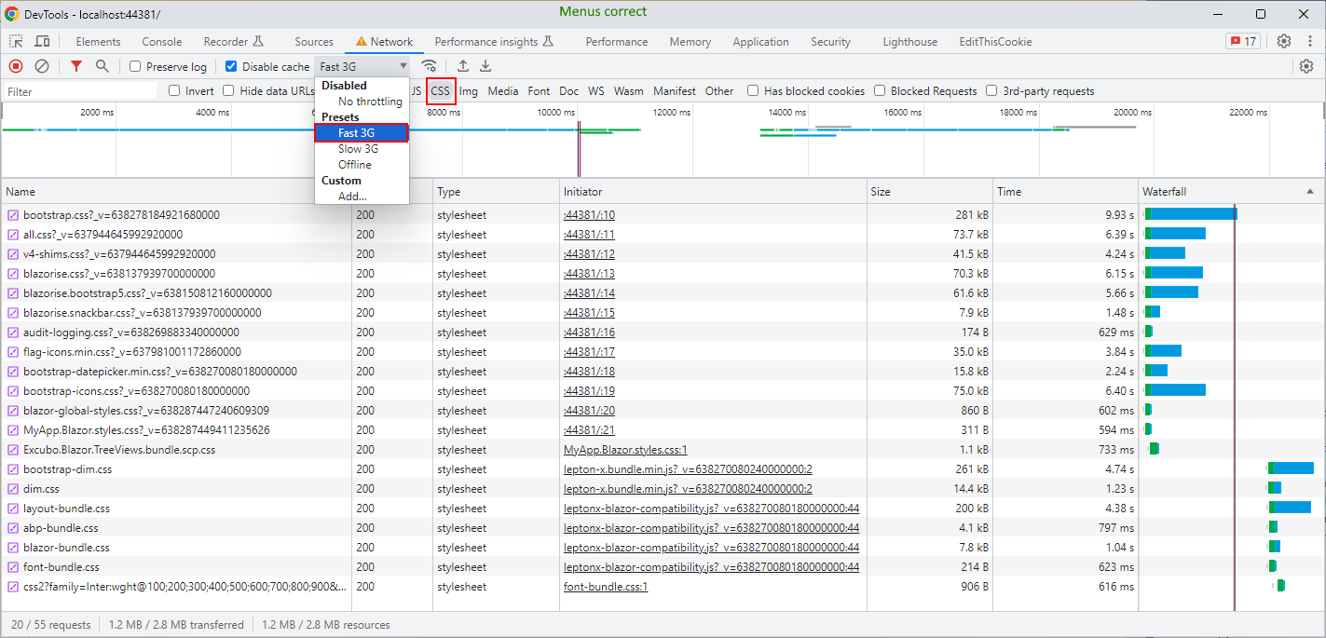Stop recording network log

coord(16,66)
